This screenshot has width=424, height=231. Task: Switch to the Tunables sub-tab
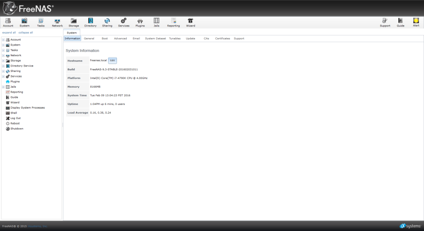pyautogui.click(x=175, y=38)
